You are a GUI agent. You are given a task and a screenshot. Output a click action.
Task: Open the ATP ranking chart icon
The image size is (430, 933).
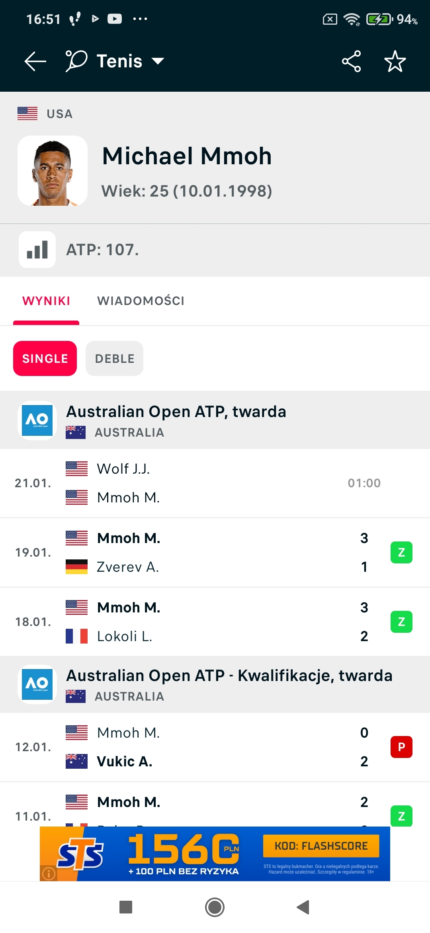coord(37,250)
